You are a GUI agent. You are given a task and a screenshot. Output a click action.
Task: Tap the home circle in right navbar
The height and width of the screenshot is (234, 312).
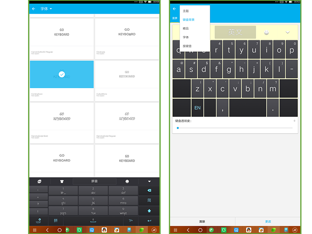200,230
